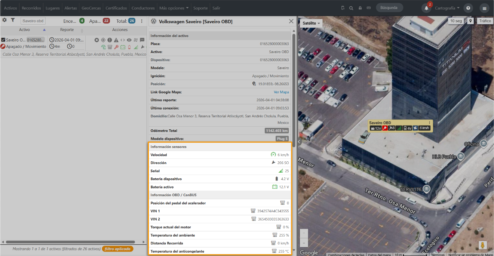Click the Ver Mapa link
The width and height of the screenshot is (494, 256).
(281, 92)
